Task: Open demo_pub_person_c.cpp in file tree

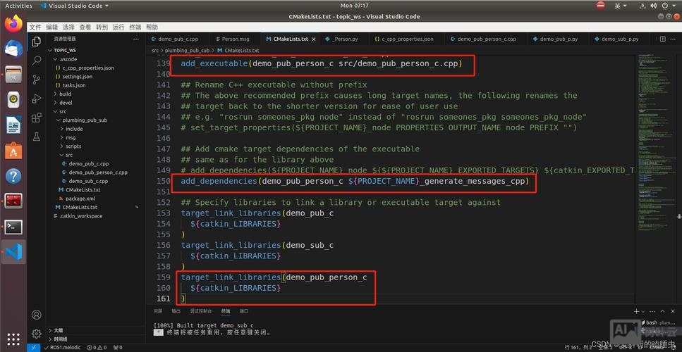Action: pos(97,172)
